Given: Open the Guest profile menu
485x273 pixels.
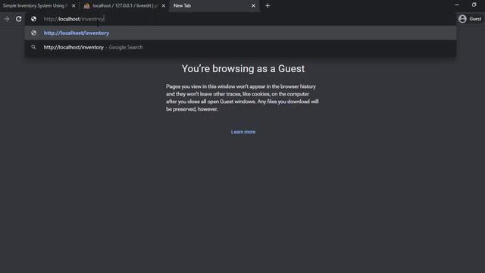Looking at the screenshot, I should coord(470,19).
